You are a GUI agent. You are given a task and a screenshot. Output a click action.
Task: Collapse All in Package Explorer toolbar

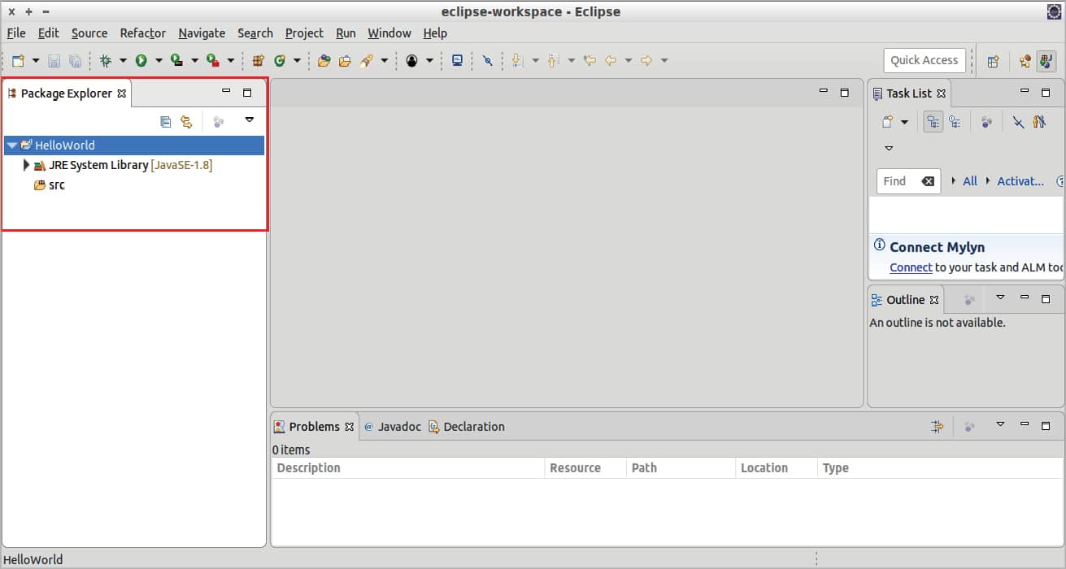tap(166, 122)
